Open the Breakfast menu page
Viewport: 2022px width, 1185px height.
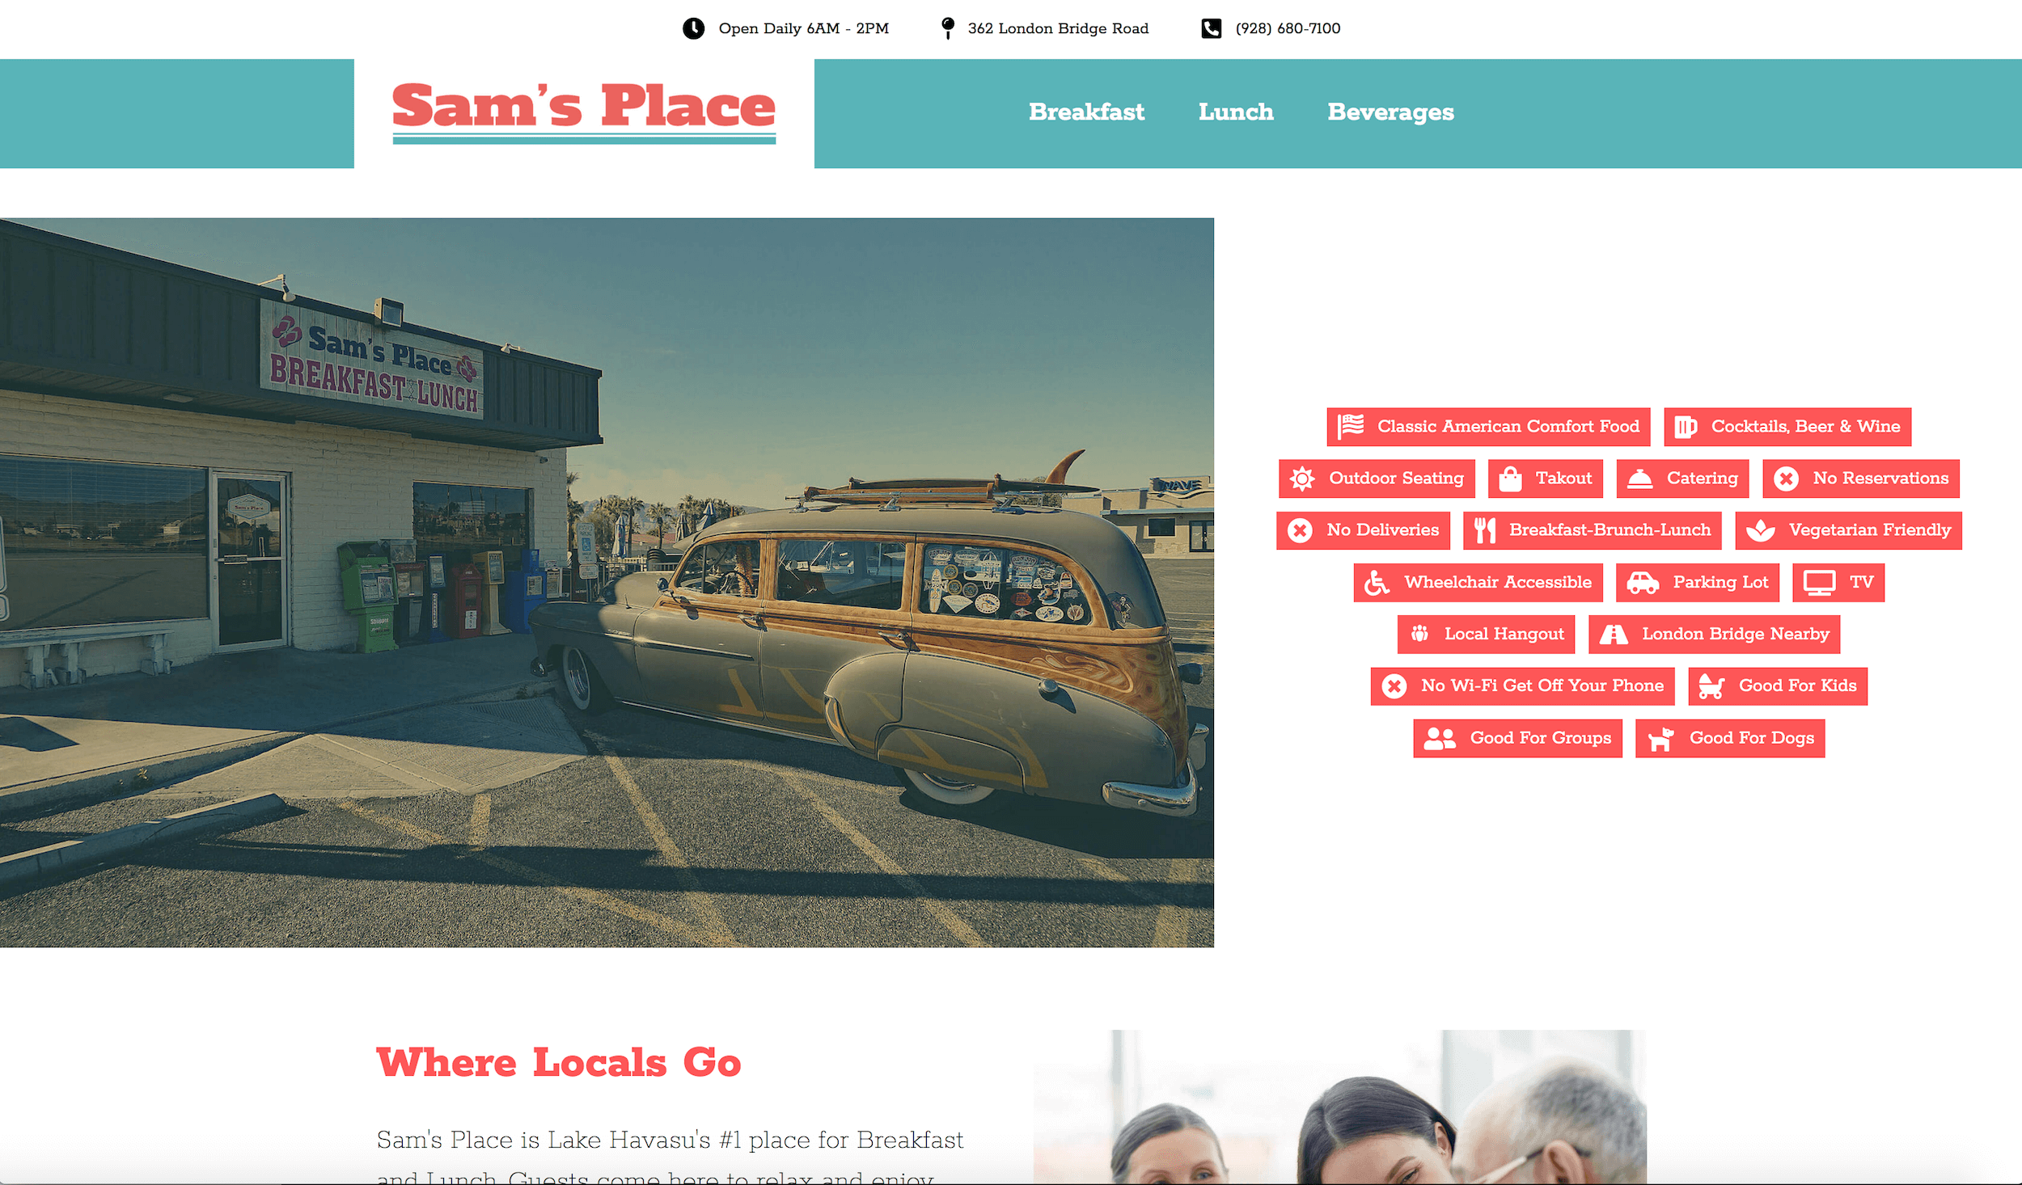1086,112
